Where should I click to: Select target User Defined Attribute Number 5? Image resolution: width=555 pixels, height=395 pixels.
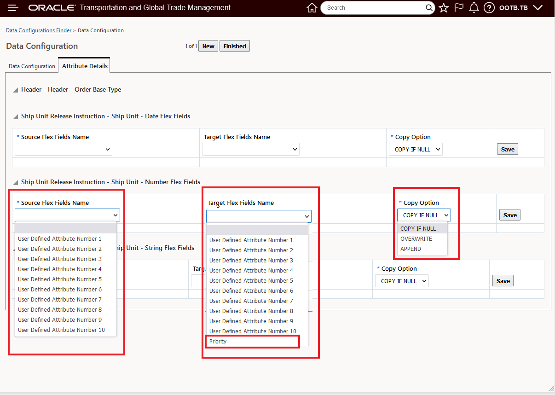click(257, 281)
